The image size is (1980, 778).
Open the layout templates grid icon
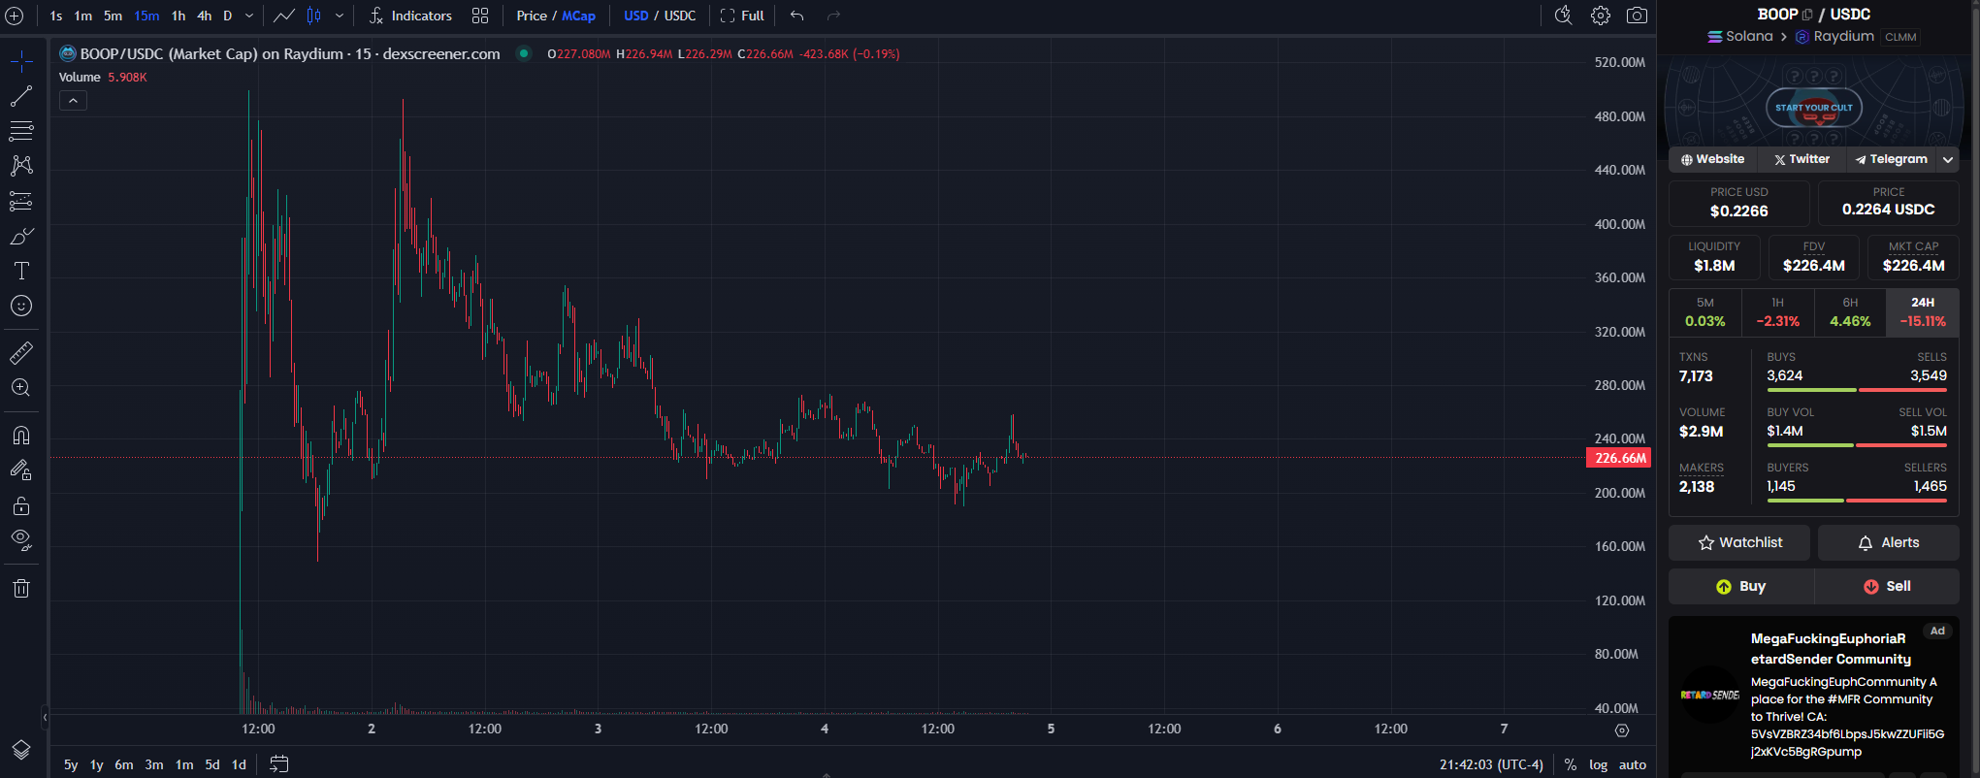click(480, 16)
